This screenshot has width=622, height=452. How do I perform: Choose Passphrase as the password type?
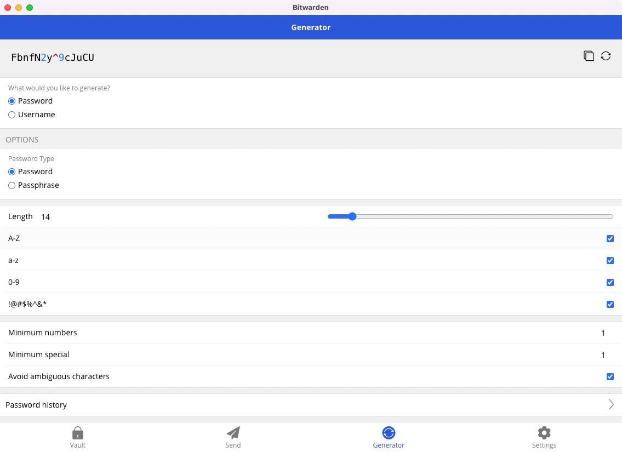tap(12, 186)
